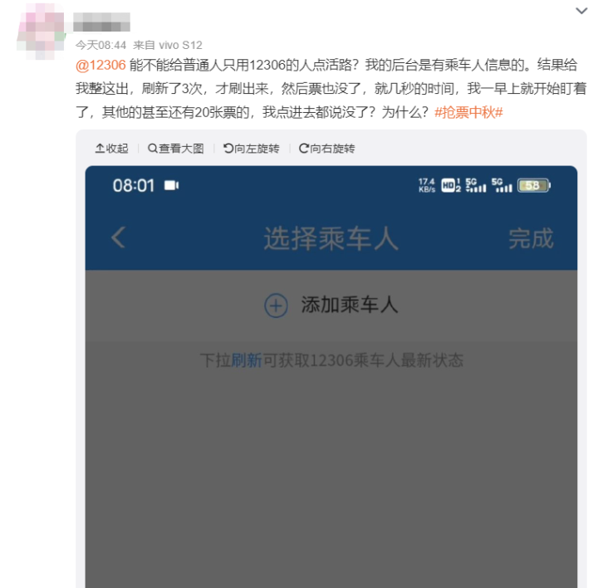The width and height of the screenshot is (598, 588).
Task: Click 完成 in the passenger selection header
Action: click(531, 238)
